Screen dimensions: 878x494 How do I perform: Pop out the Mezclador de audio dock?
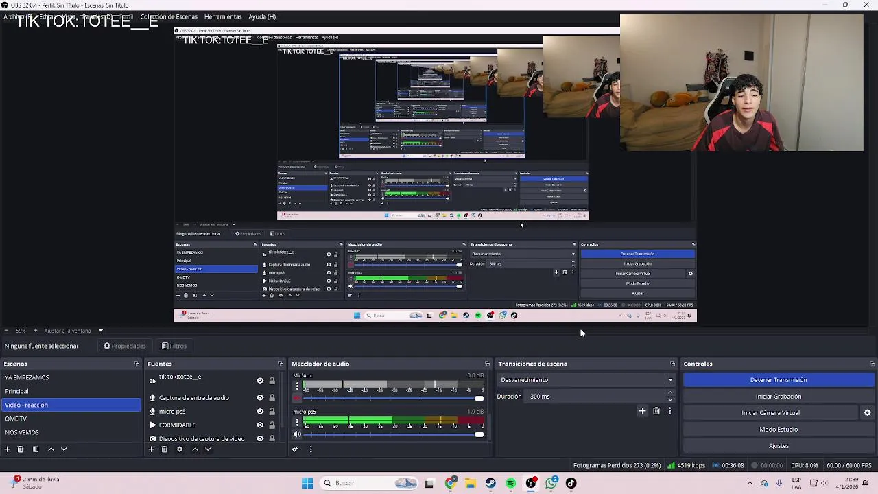coord(487,364)
